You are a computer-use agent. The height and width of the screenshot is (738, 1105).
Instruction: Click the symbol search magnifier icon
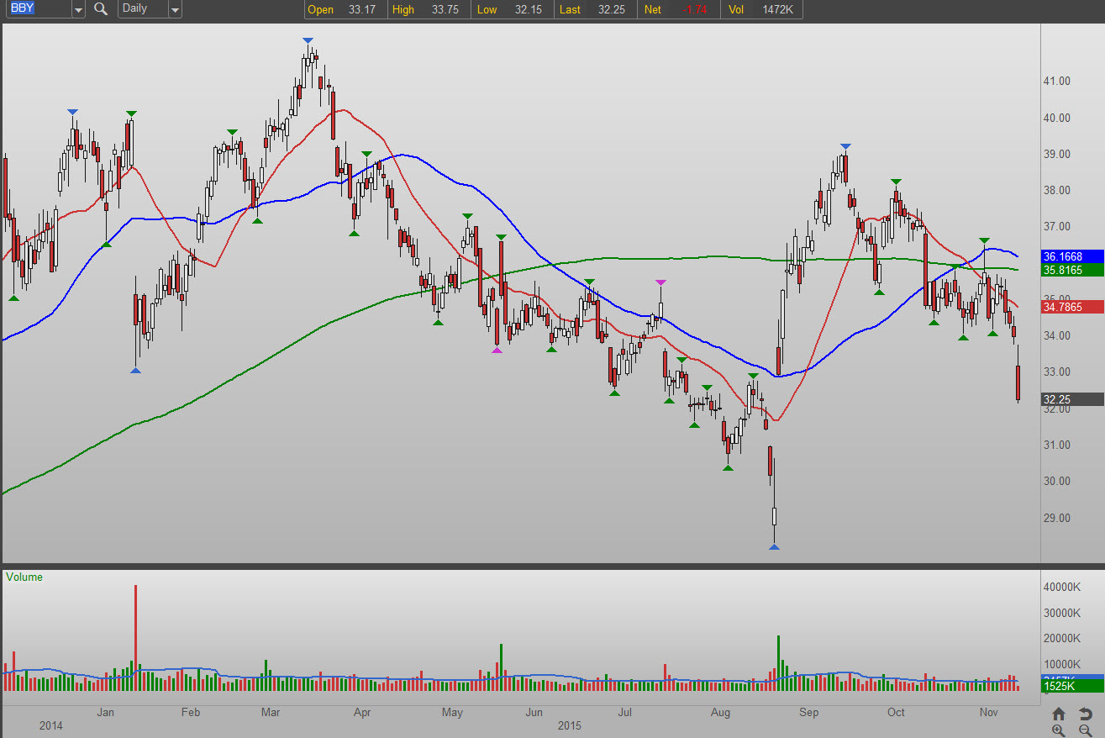click(101, 9)
